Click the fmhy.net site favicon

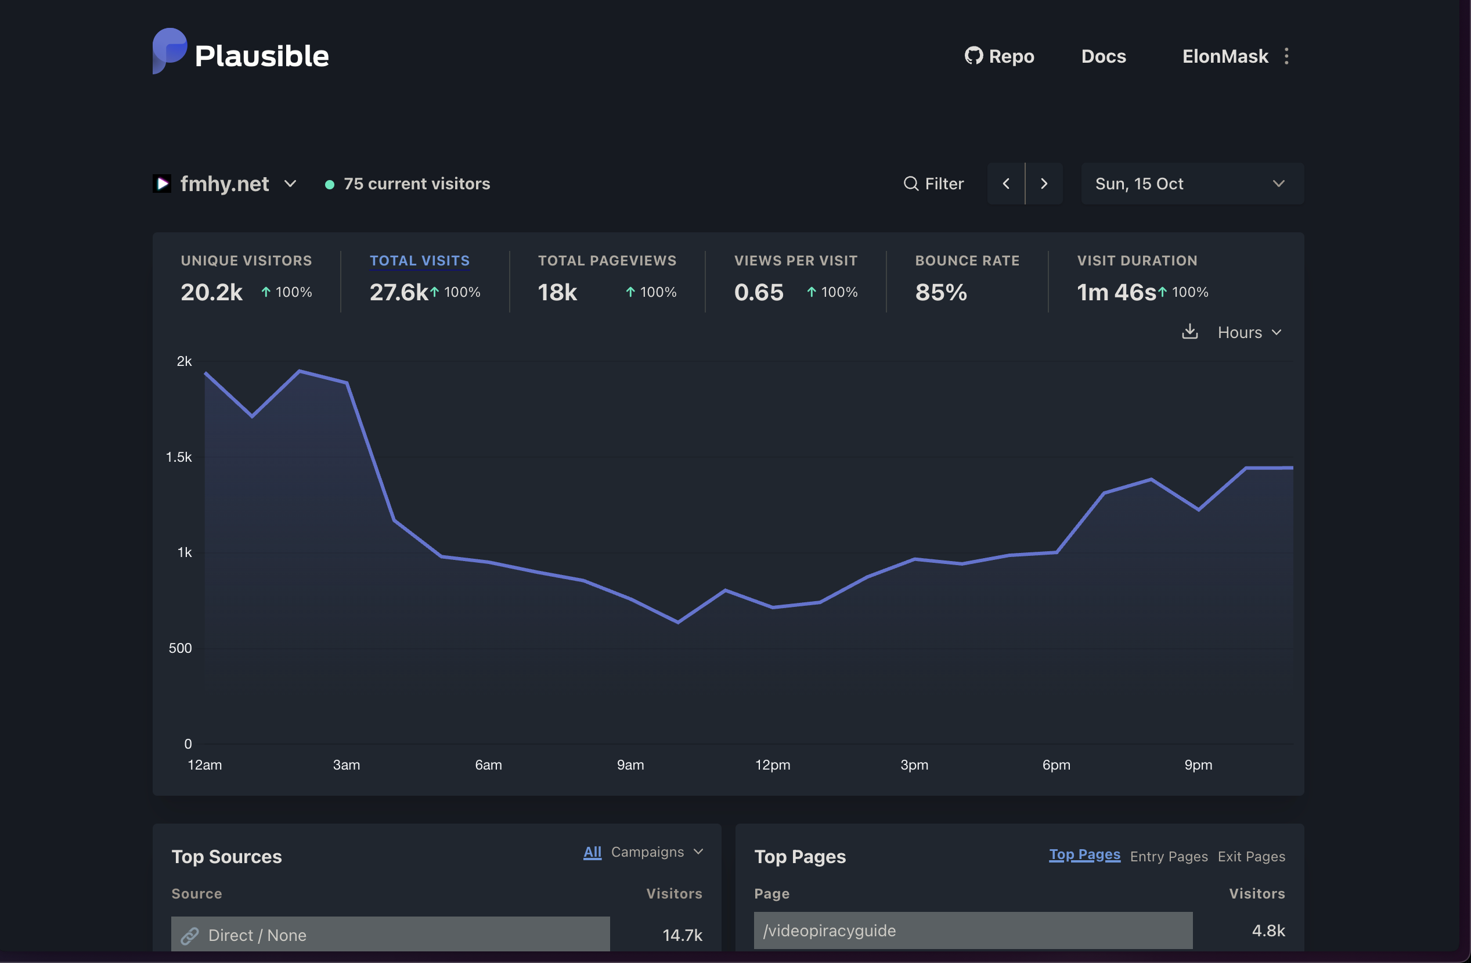pos(162,184)
